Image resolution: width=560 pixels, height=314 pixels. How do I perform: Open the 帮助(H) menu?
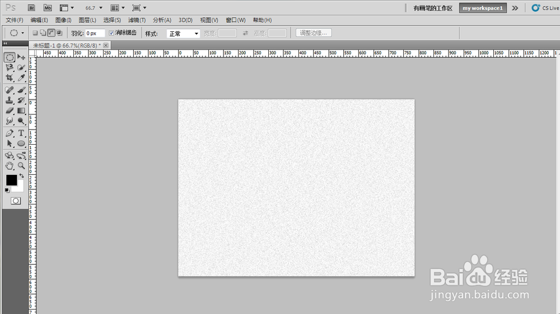point(262,20)
